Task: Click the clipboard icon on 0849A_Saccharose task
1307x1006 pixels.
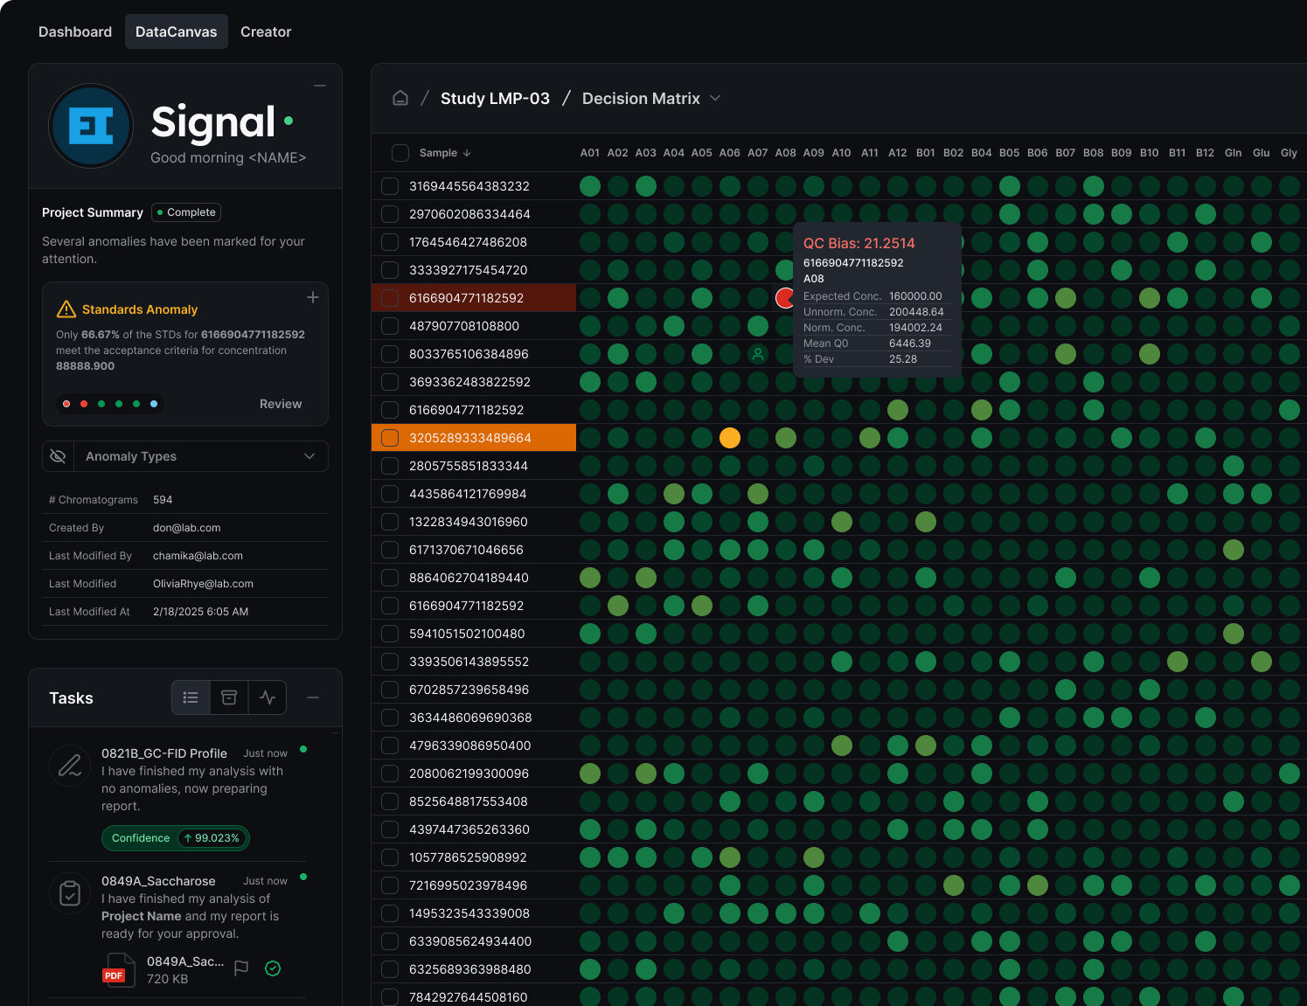Action: point(69,892)
